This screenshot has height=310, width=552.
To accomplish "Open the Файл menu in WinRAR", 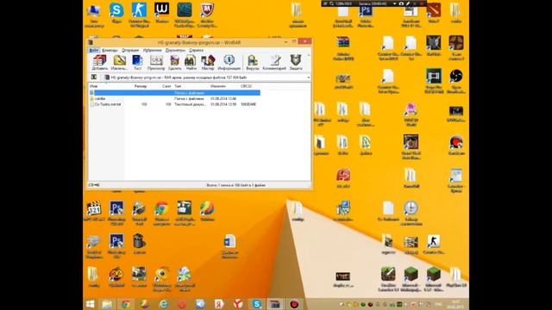I will (x=94, y=50).
